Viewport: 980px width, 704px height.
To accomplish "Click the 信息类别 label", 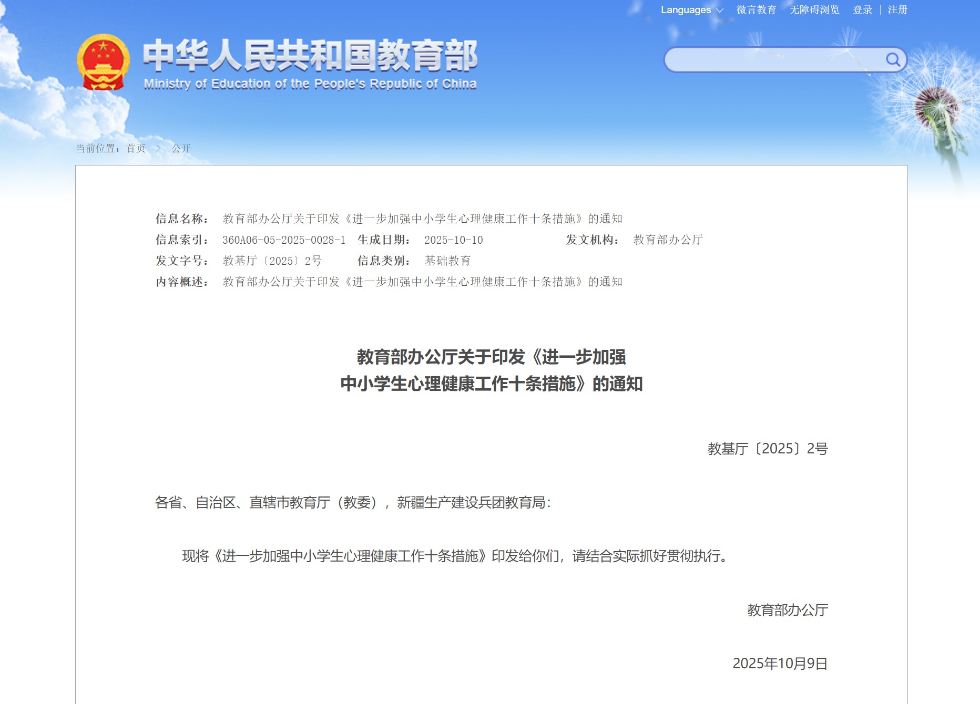I will coord(384,261).
